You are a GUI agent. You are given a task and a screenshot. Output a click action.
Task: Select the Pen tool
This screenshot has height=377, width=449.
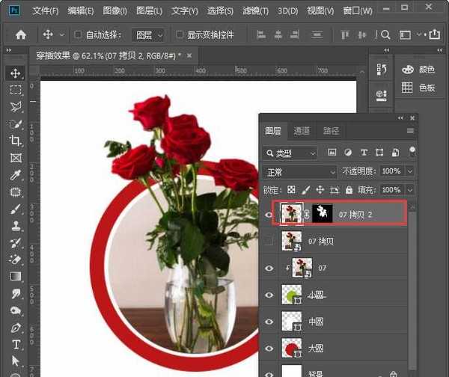point(15,328)
